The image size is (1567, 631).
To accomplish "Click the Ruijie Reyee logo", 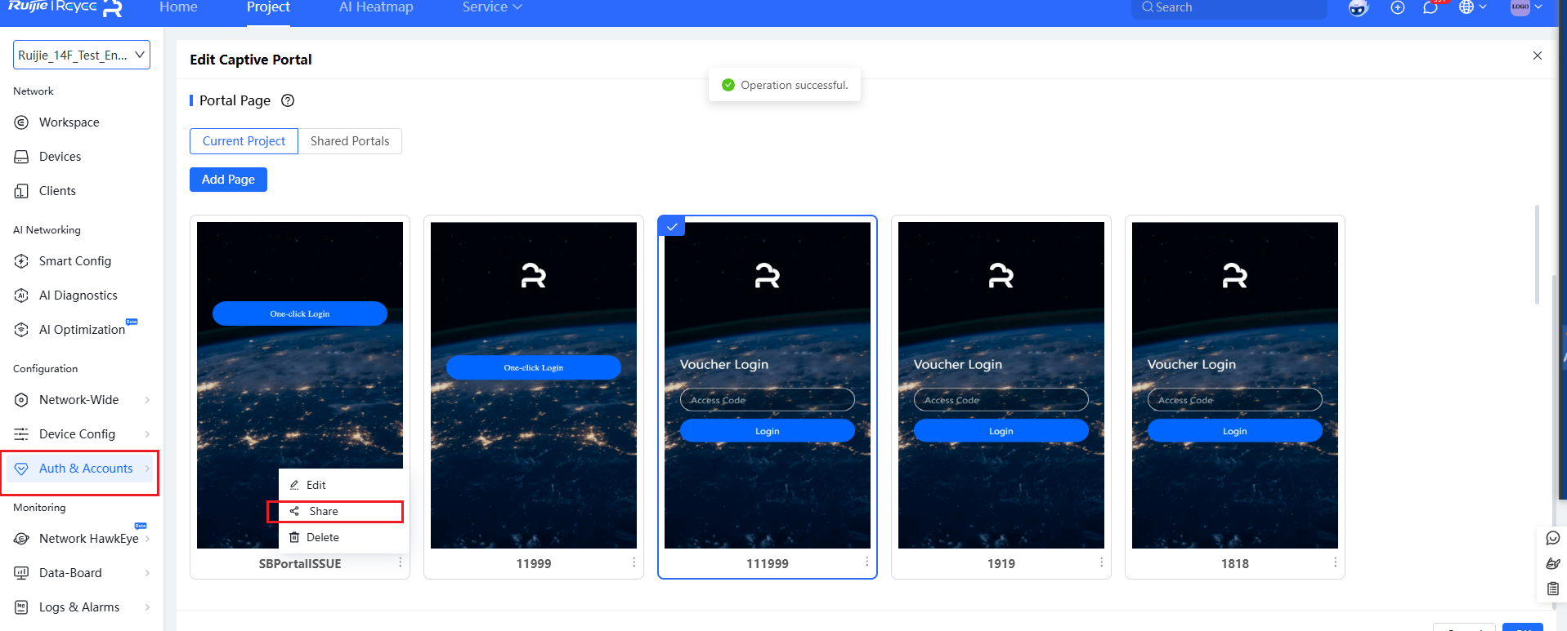I will click(65, 7).
